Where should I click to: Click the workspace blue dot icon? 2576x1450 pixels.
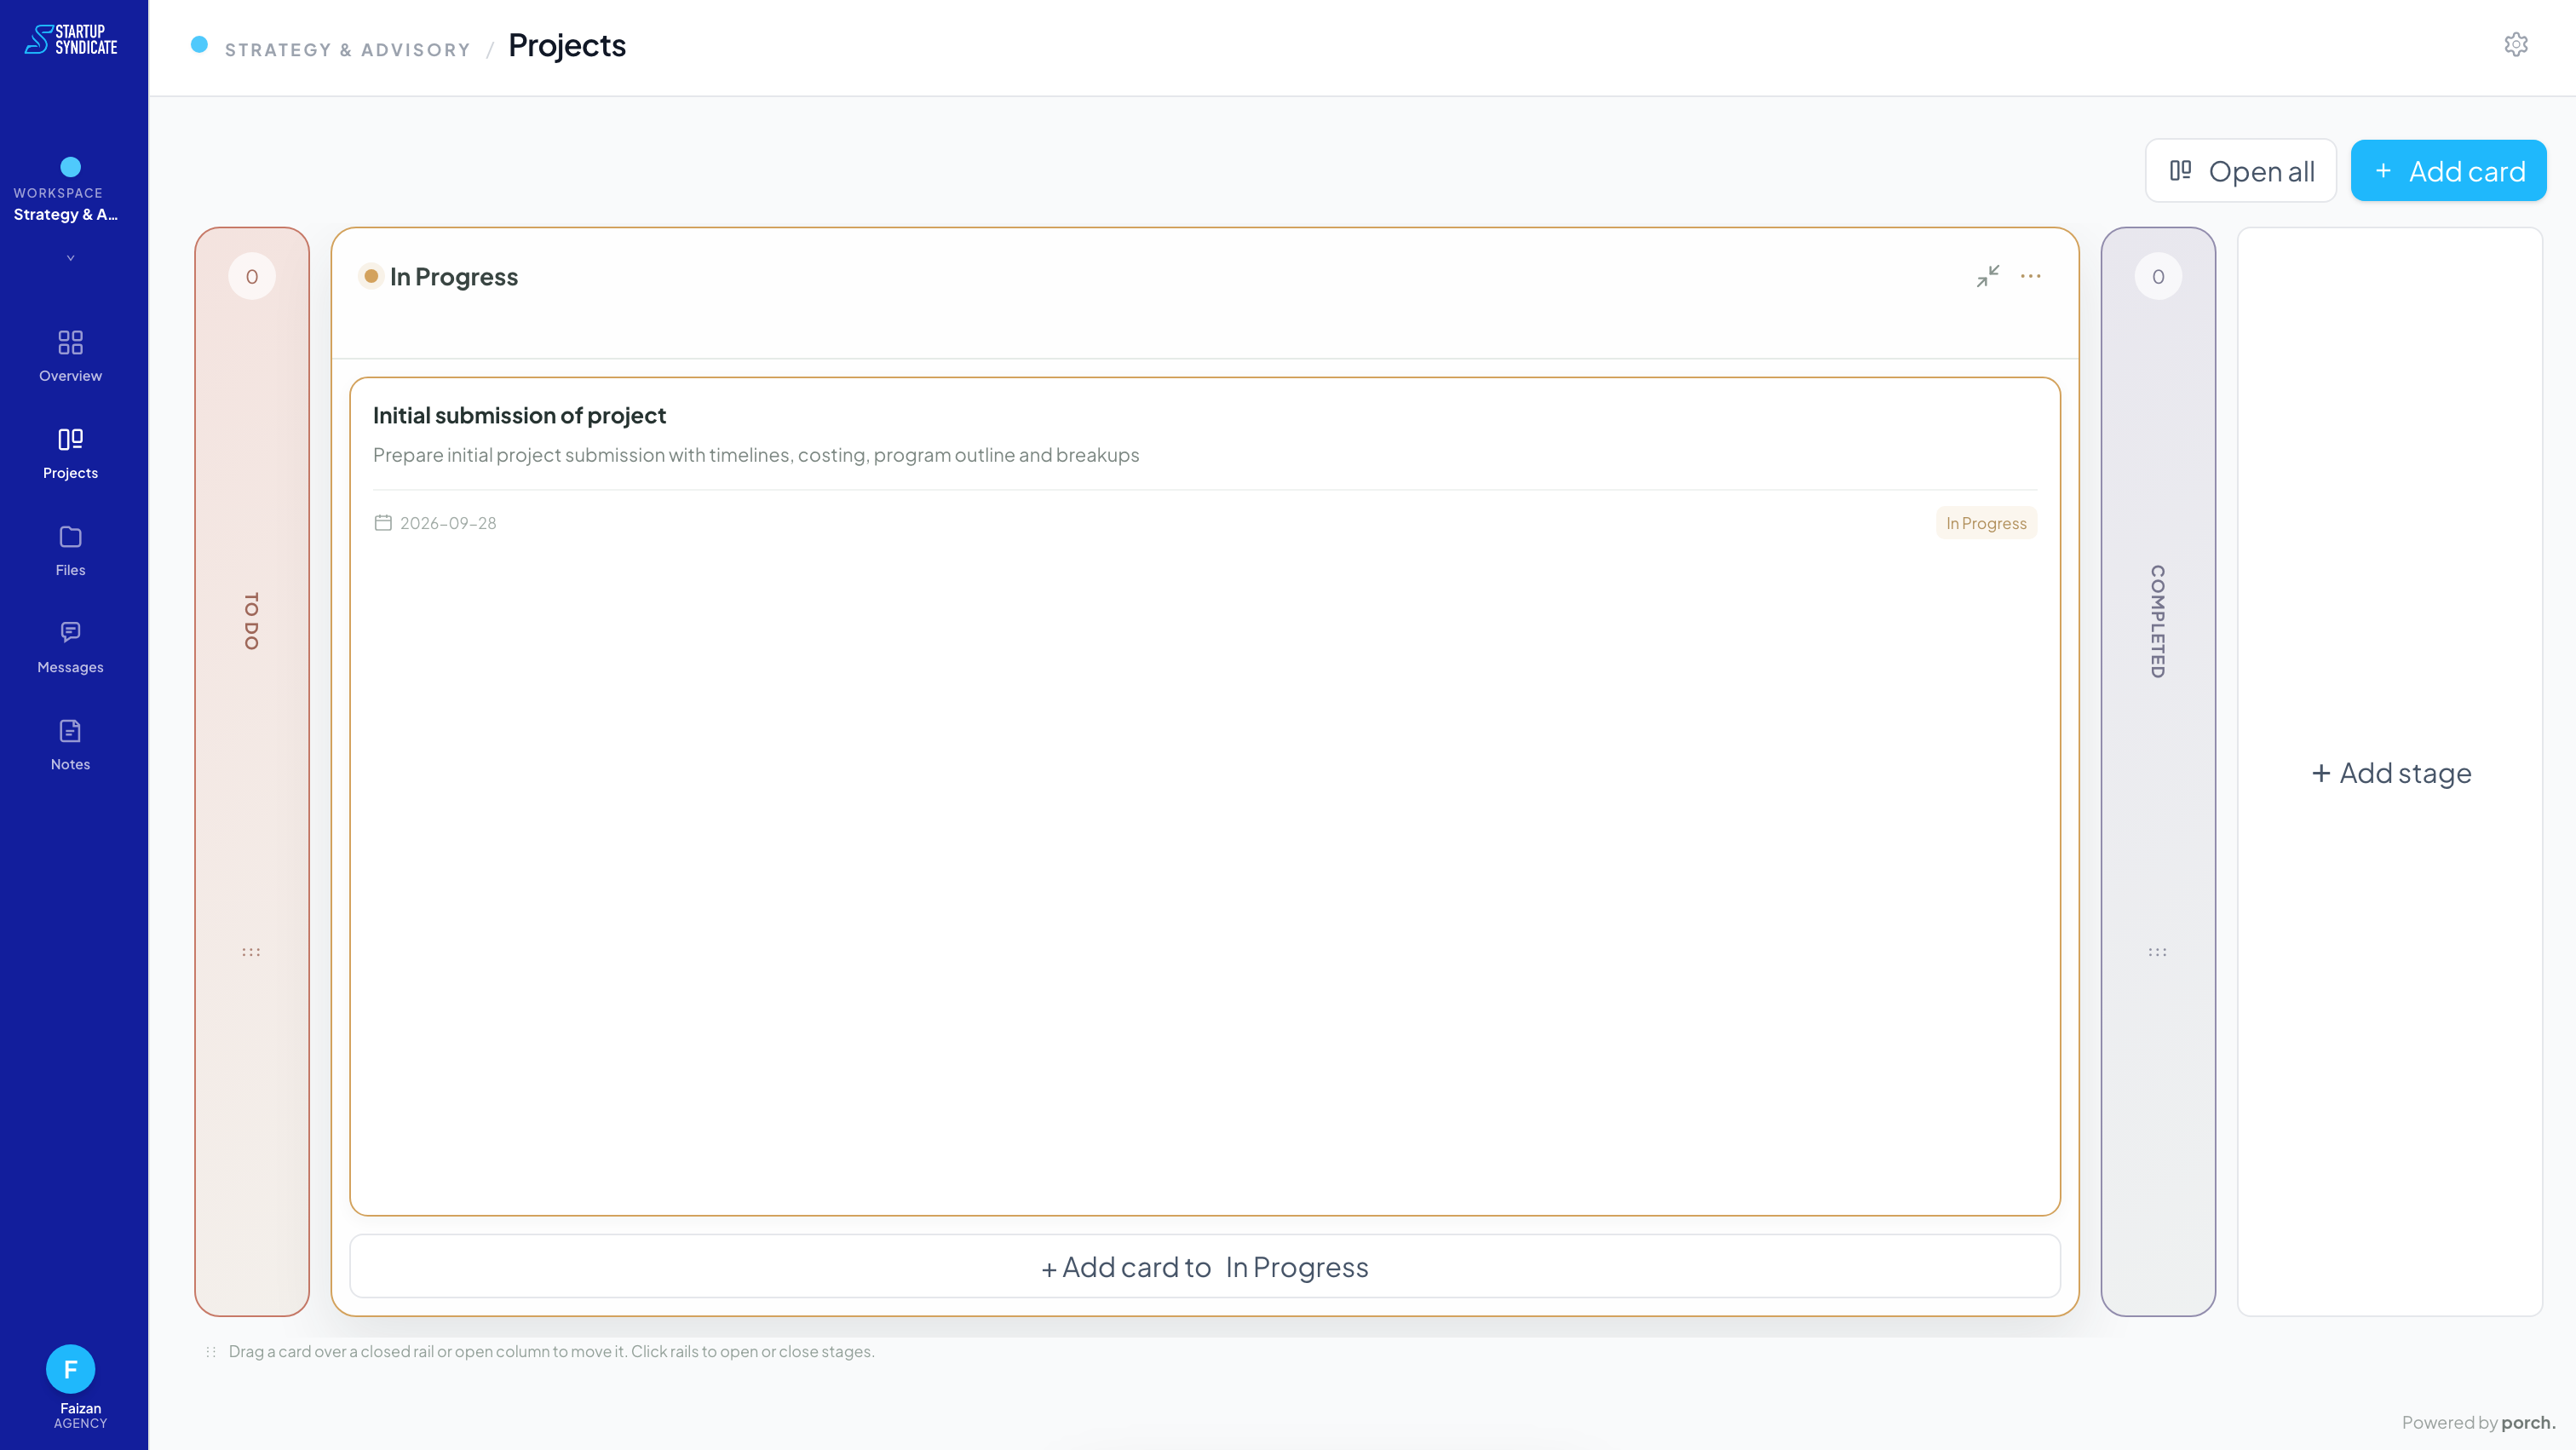[x=70, y=166]
